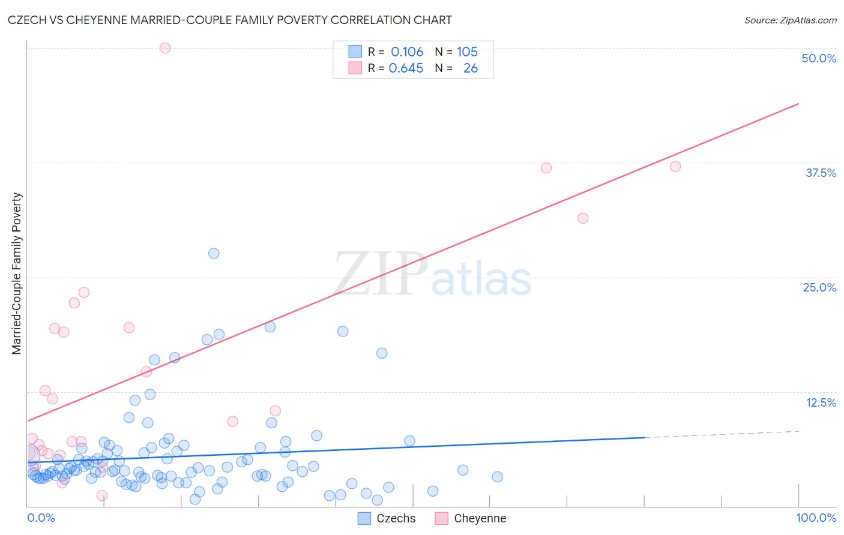Click the chart title text

229,20
